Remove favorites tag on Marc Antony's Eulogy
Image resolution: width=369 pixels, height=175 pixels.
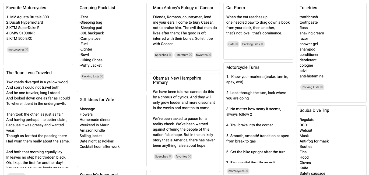(210, 55)
